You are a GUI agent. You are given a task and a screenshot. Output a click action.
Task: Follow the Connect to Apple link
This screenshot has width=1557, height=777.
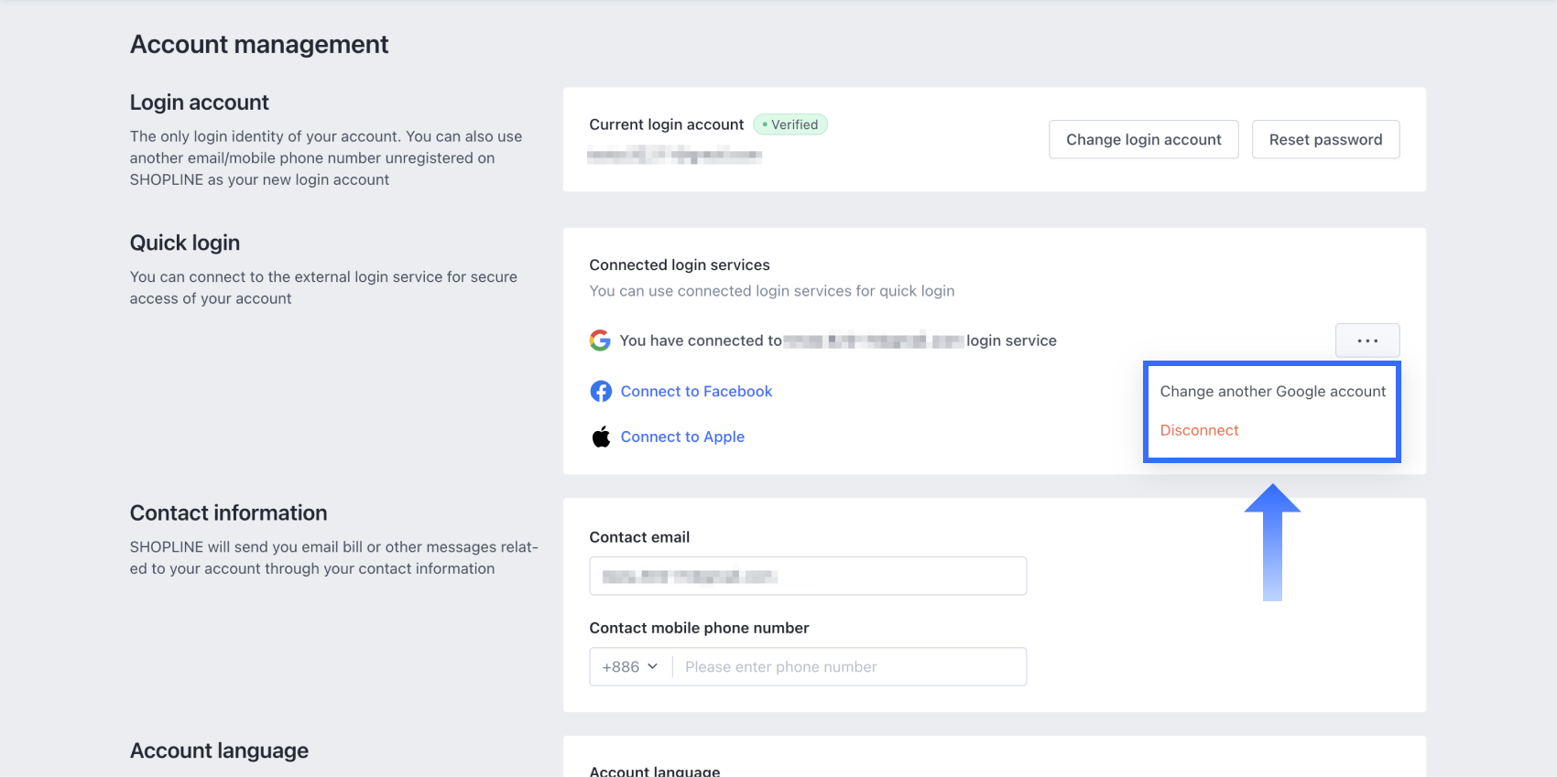click(x=682, y=437)
